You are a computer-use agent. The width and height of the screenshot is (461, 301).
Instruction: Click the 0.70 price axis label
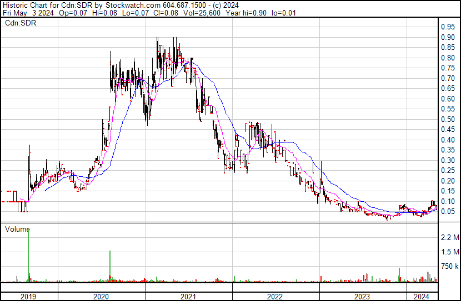click(x=448, y=78)
